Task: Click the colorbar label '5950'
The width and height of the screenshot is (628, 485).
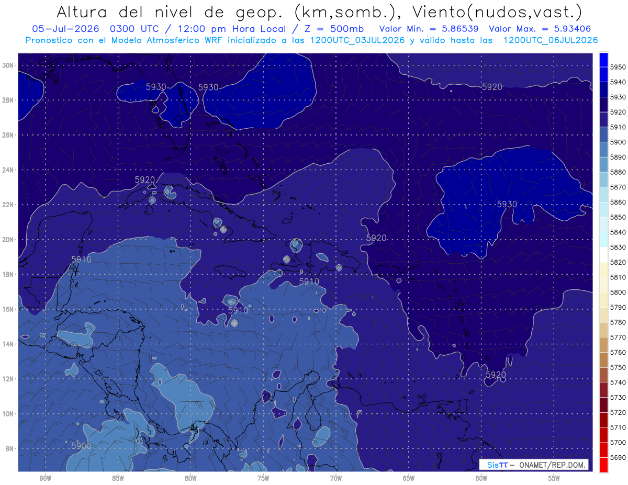Action: [x=618, y=67]
